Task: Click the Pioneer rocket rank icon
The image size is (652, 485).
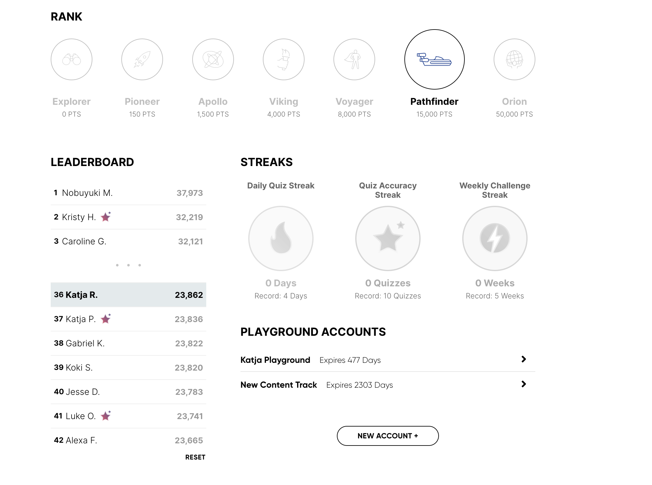Action: [142, 59]
